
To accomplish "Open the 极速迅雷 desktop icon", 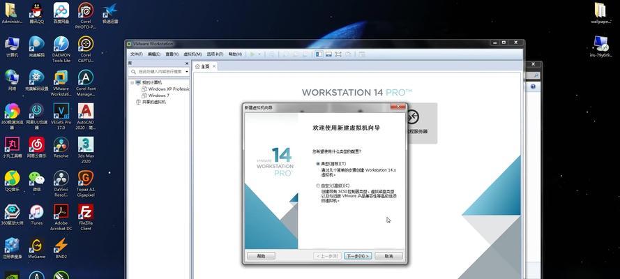I will point(110,13).
